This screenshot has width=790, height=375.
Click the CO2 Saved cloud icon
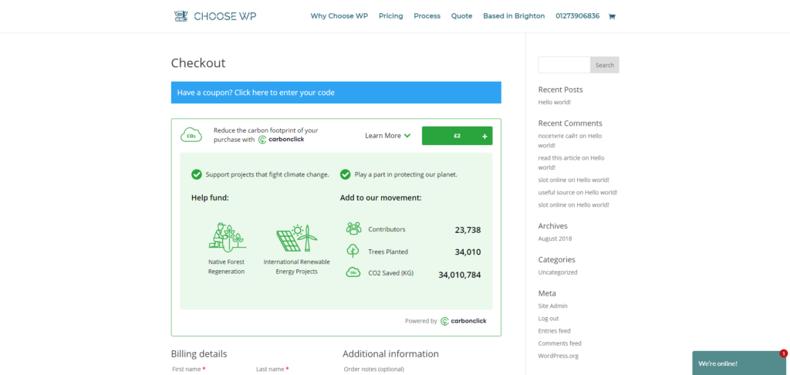[x=353, y=272]
